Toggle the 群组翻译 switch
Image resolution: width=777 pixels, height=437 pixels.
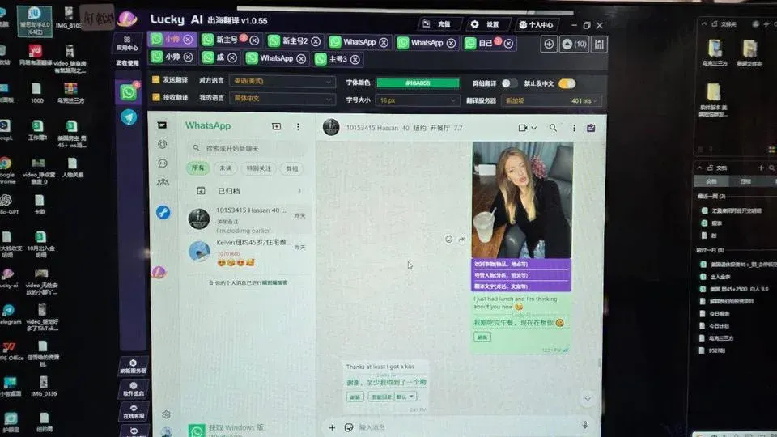509,83
